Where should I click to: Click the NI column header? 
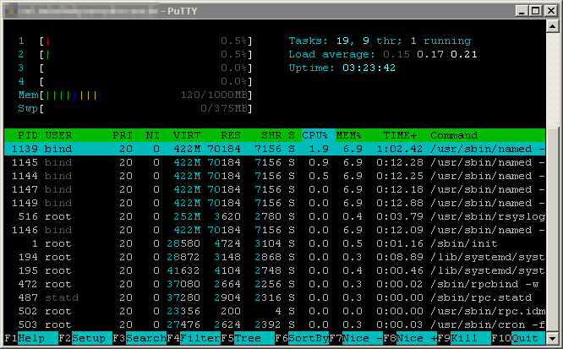point(153,135)
